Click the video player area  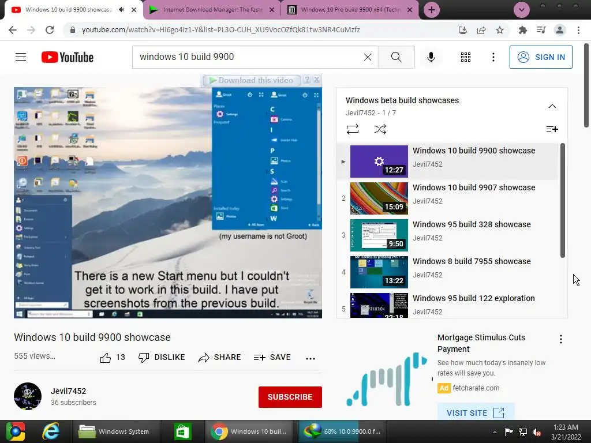pos(168,202)
